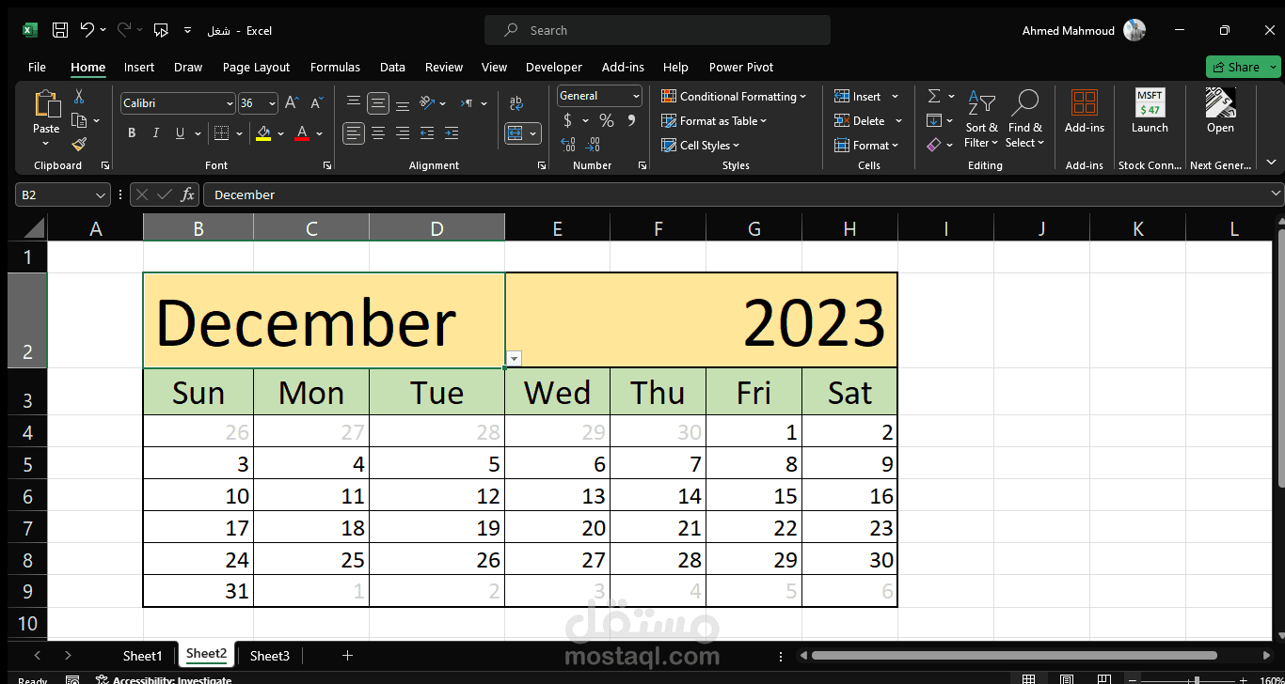Click the AutoSum sigma icon

[x=934, y=96]
